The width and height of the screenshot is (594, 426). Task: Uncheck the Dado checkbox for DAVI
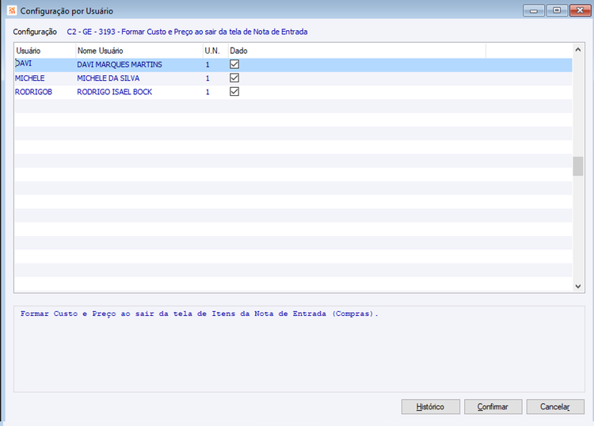tap(234, 64)
